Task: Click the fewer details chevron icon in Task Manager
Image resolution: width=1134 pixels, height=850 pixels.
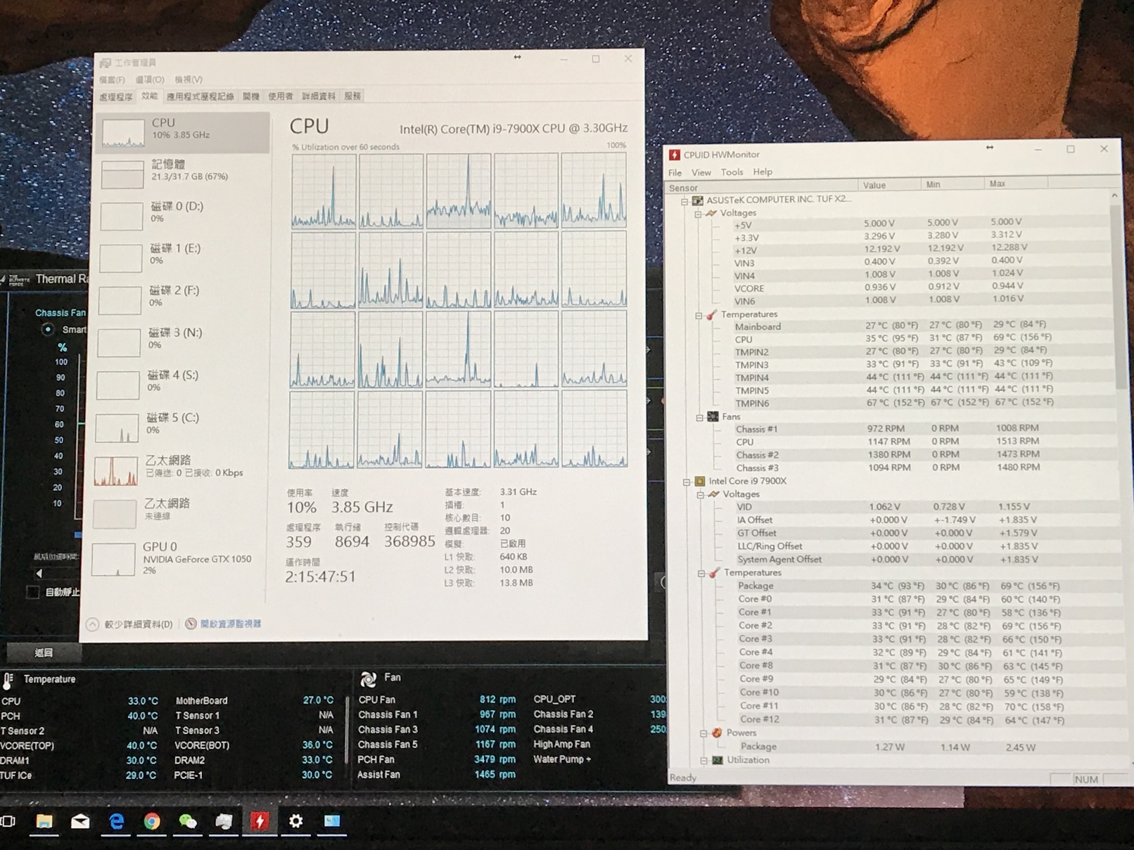Action: pos(92,624)
